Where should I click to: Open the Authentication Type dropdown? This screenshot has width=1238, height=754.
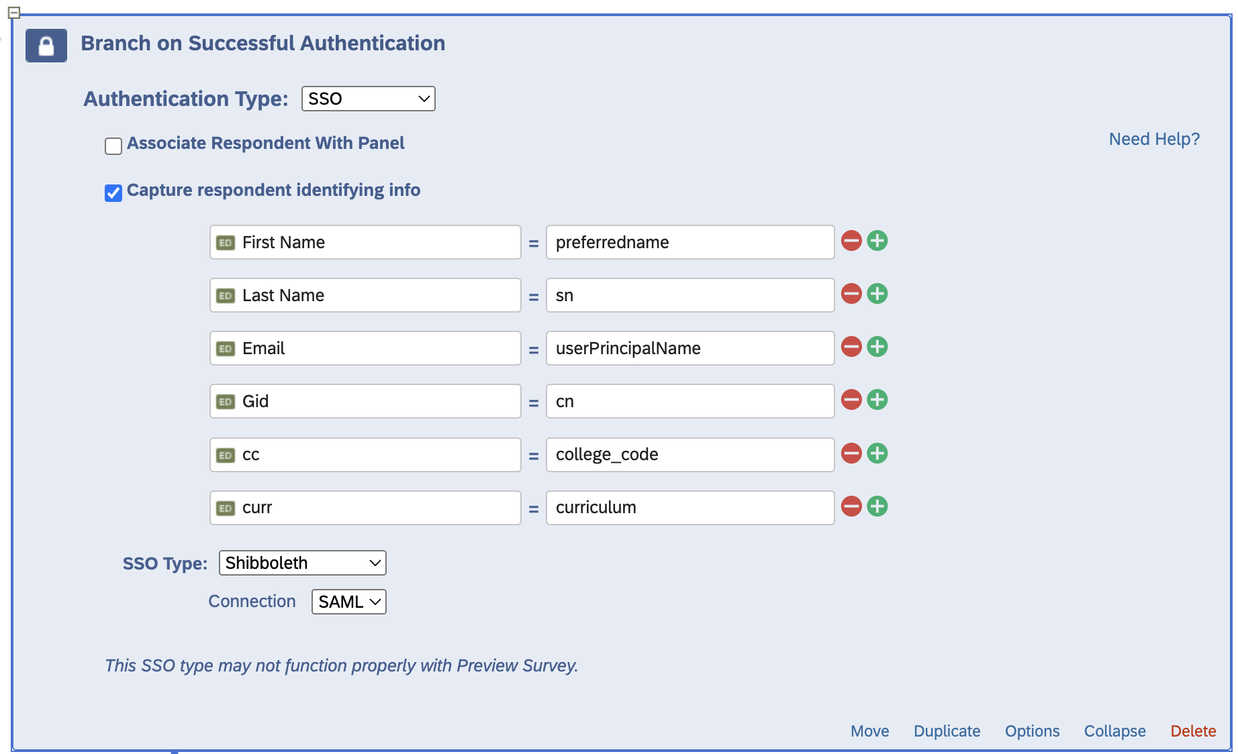[x=368, y=99]
